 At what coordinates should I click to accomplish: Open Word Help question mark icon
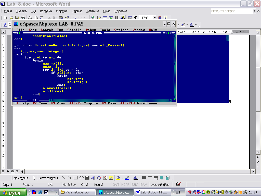(165, 18)
